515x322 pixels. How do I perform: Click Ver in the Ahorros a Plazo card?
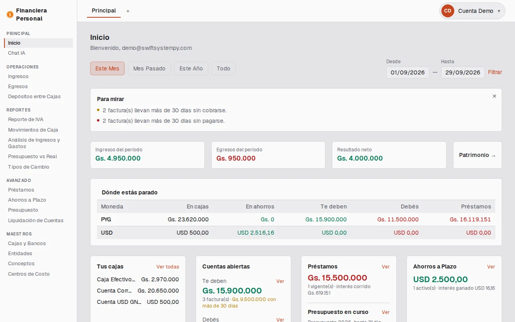491,267
